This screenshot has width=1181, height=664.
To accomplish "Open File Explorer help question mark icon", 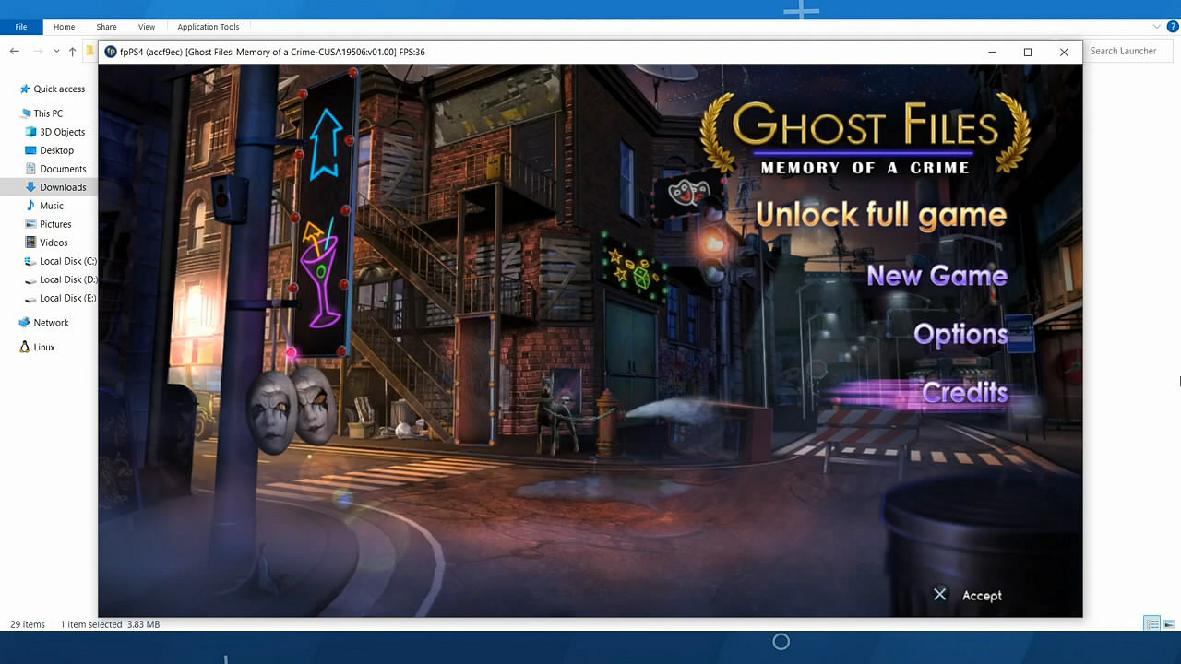I will point(1172,27).
